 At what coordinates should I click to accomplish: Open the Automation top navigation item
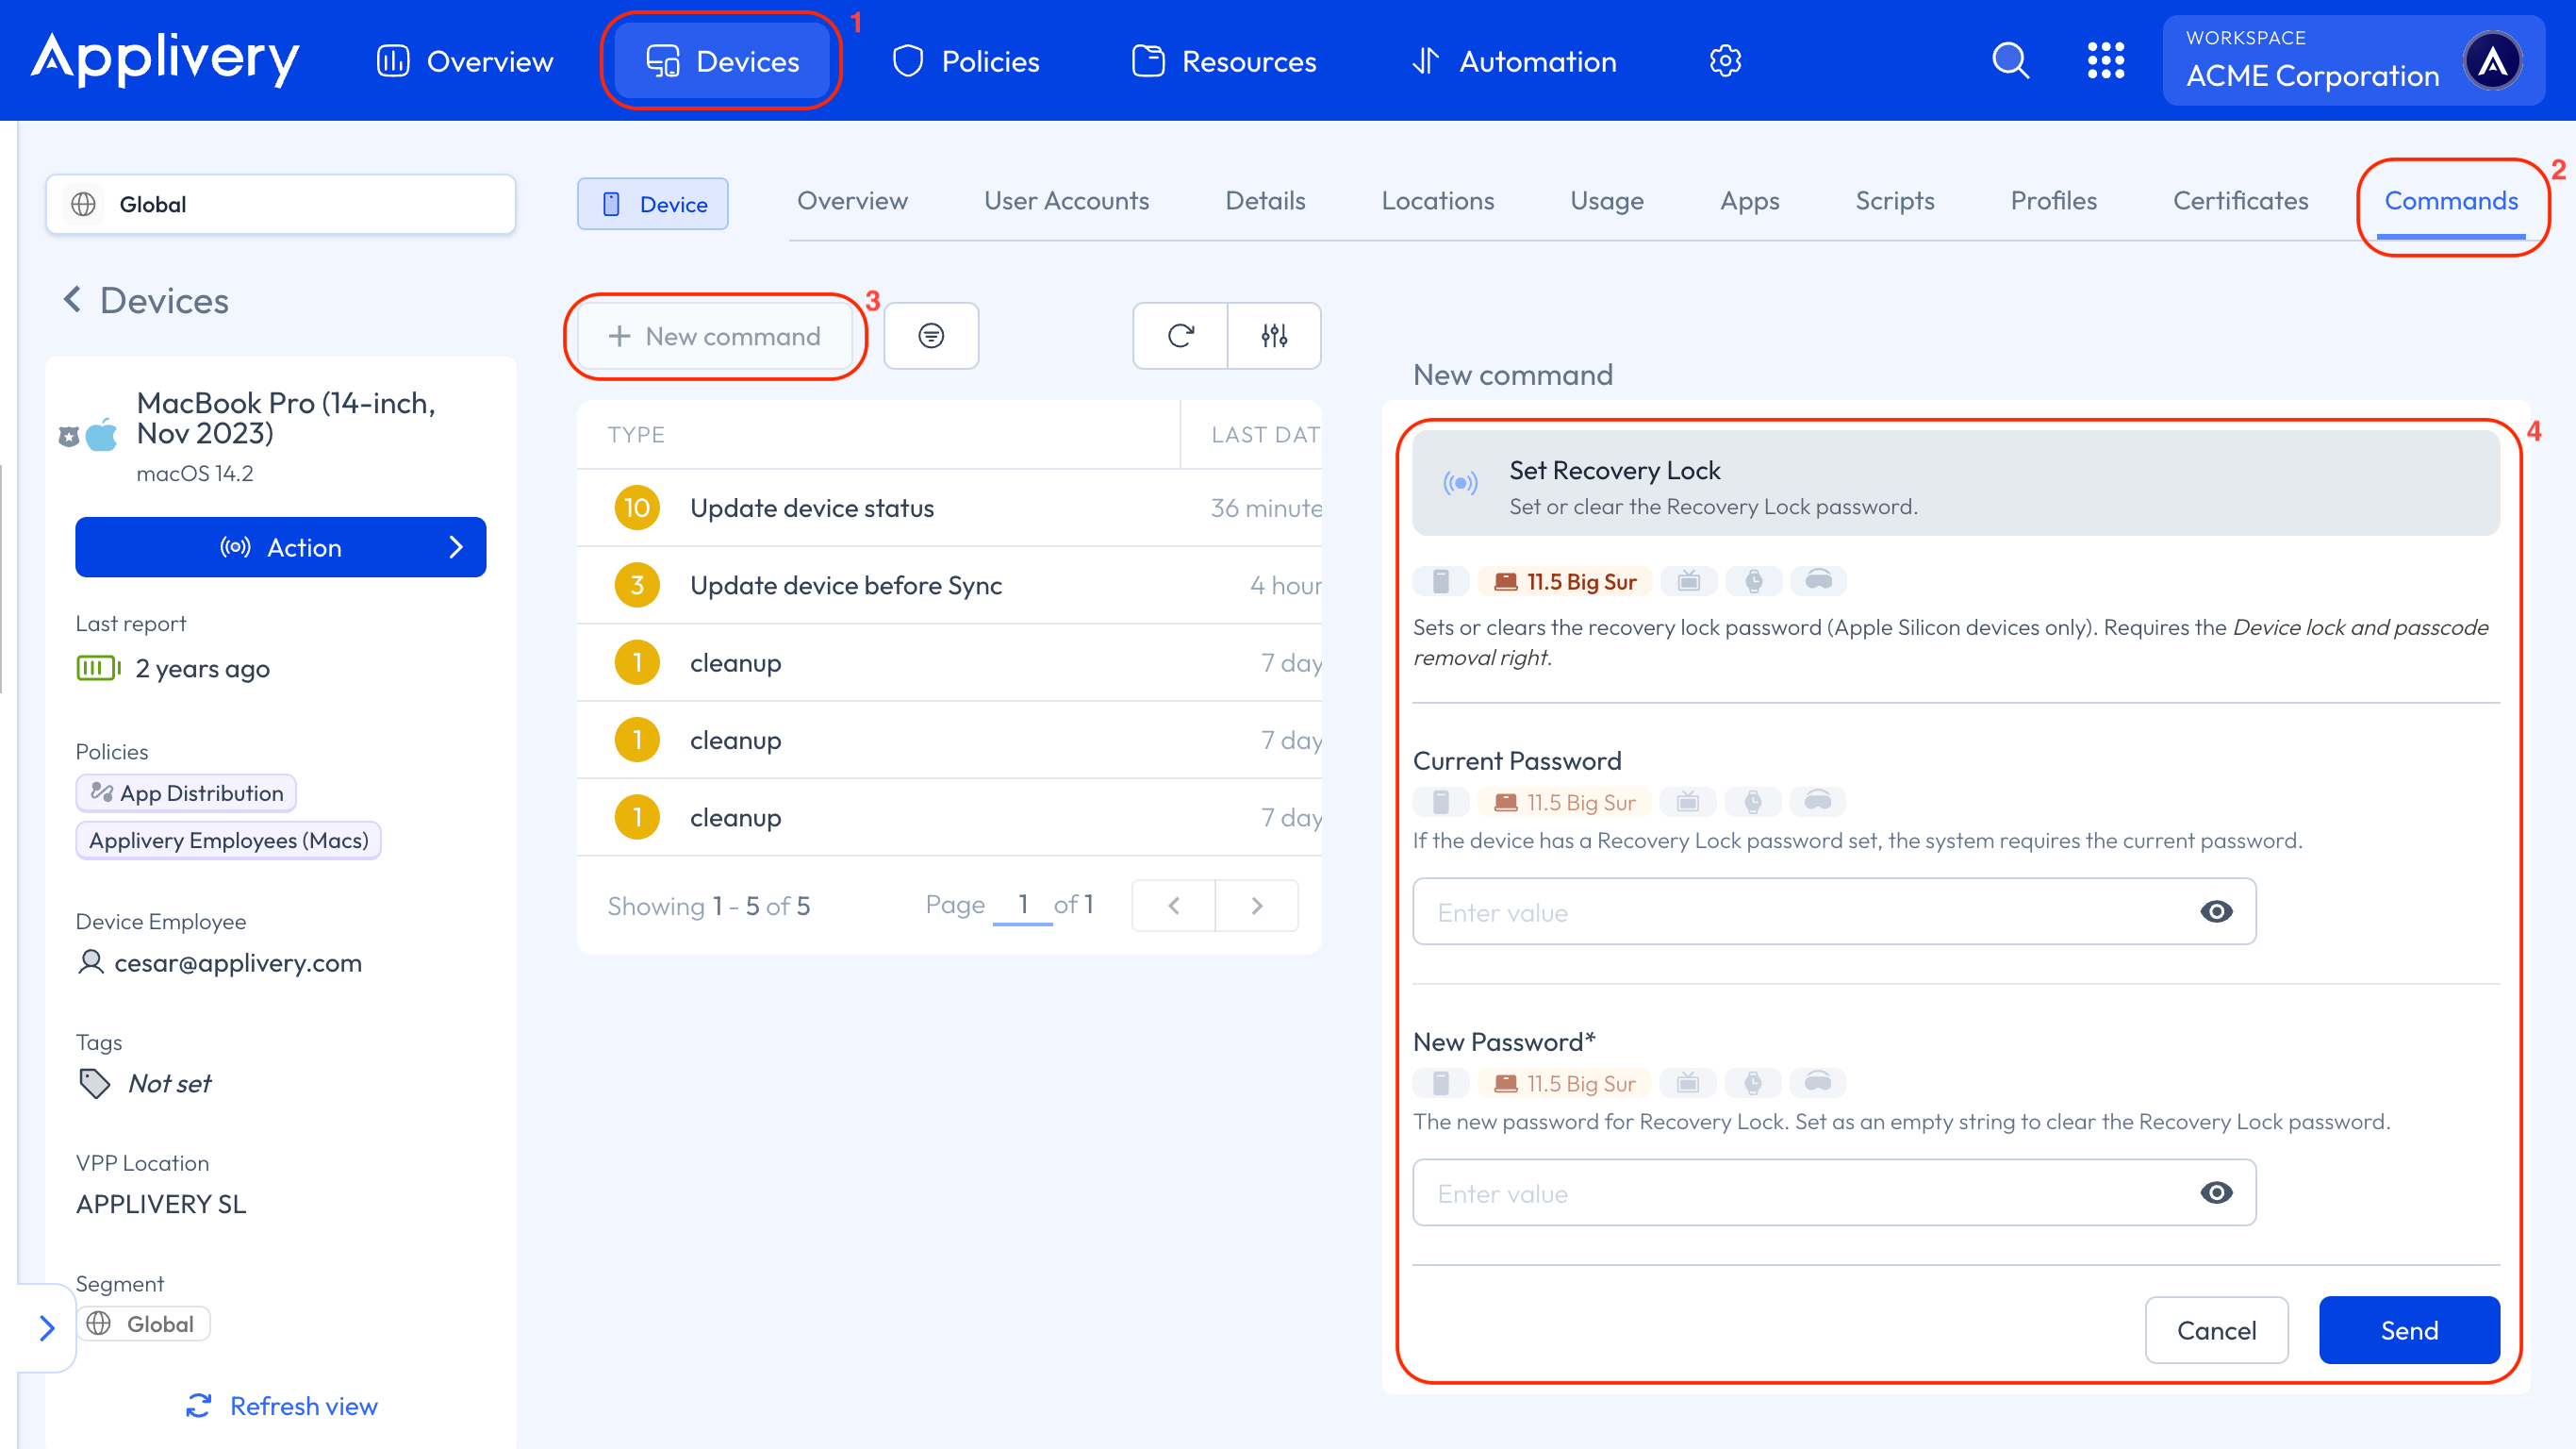tap(1514, 61)
